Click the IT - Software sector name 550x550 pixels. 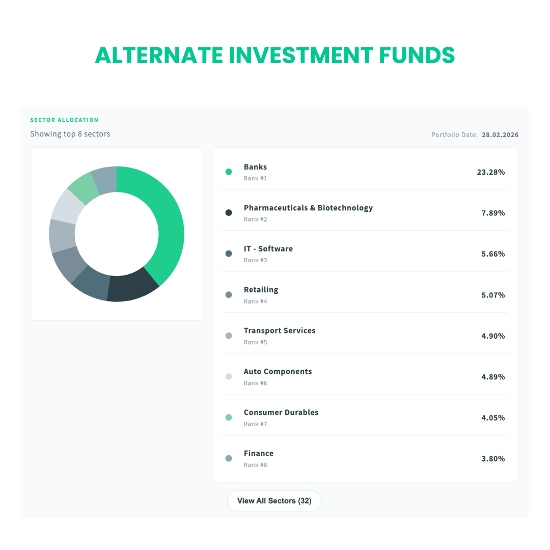coord(268,249)
